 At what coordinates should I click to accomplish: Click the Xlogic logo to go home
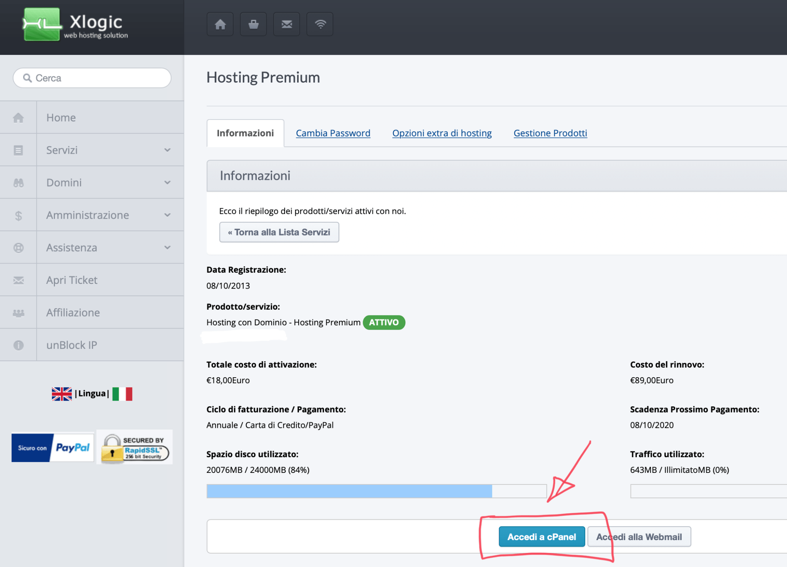pyautogui.click(x=73, y=24)
